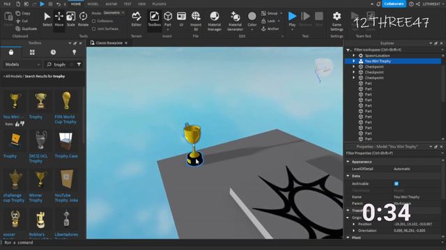Select the YouTube Trophy Joke model
This screenshot has height=250, width=446.
(x=66, y=185)
